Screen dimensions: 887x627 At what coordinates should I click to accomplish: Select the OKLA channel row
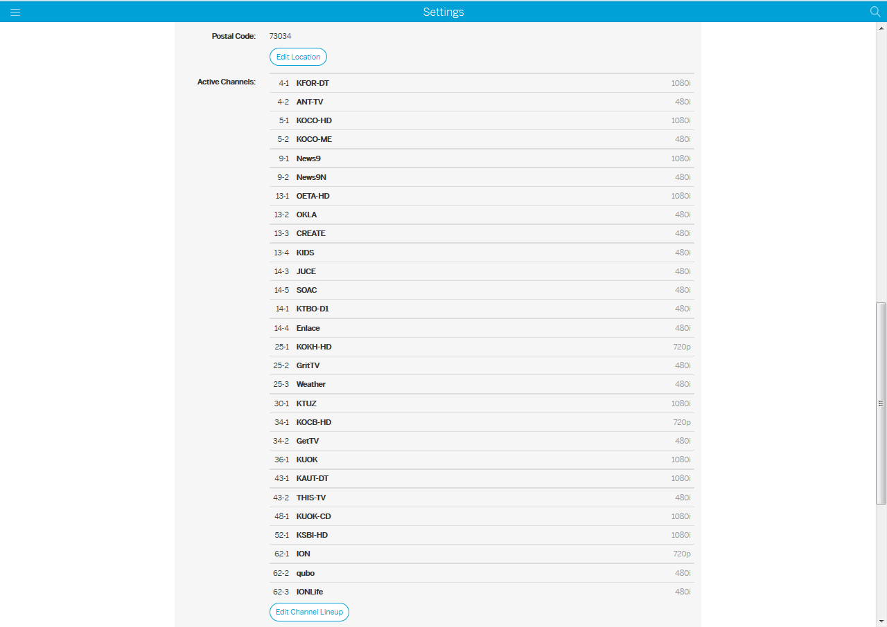pos(482,215)
